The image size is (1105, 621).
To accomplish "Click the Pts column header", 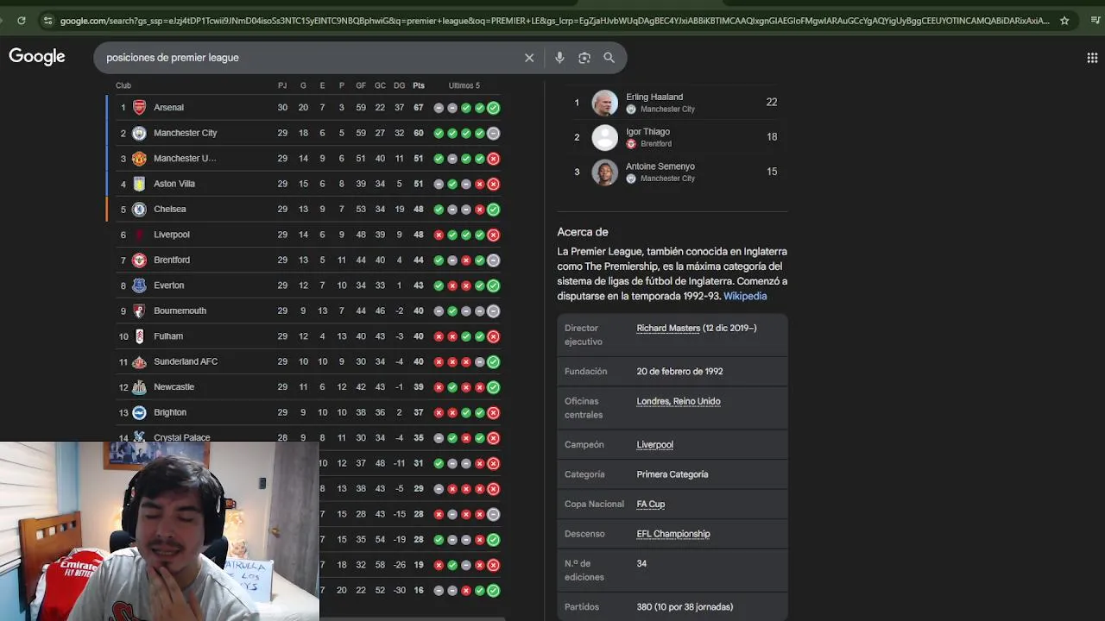I will point(419,85).
